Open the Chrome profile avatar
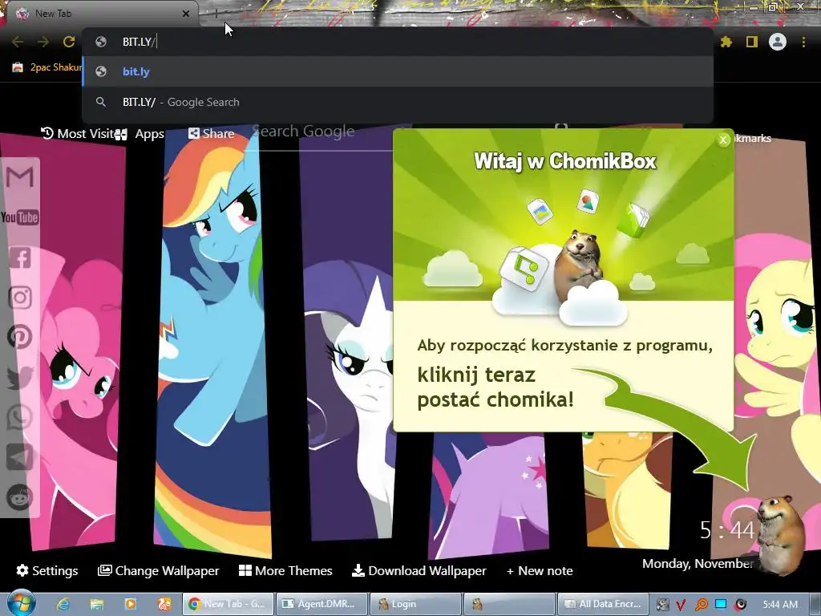 [x=778, y=42]
